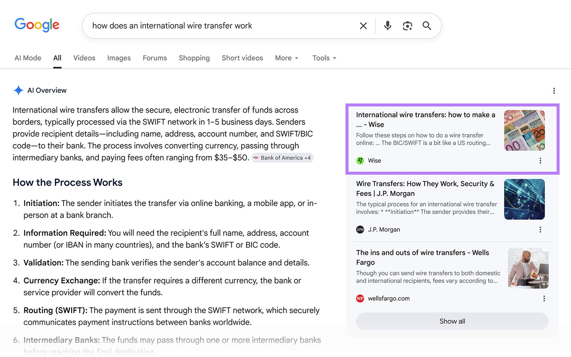Click the Wells Fargo favicon icon
Image resolution: width=571 pixels, height=357 pixels.
[x=360, y=299]
